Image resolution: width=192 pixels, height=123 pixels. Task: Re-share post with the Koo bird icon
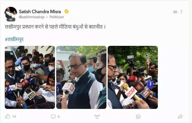[x=97, y=116]
